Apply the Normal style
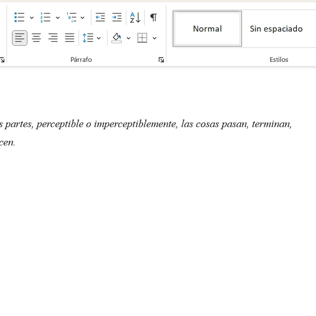The width and height of the screenshot is (316, 316). pyautogui.click(x=207, y=28)
